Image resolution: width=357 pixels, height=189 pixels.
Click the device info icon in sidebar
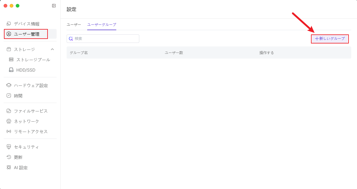(x=9, y=24)
